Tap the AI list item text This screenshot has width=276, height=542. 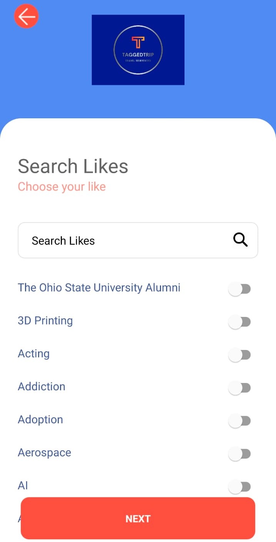(23, 486)
